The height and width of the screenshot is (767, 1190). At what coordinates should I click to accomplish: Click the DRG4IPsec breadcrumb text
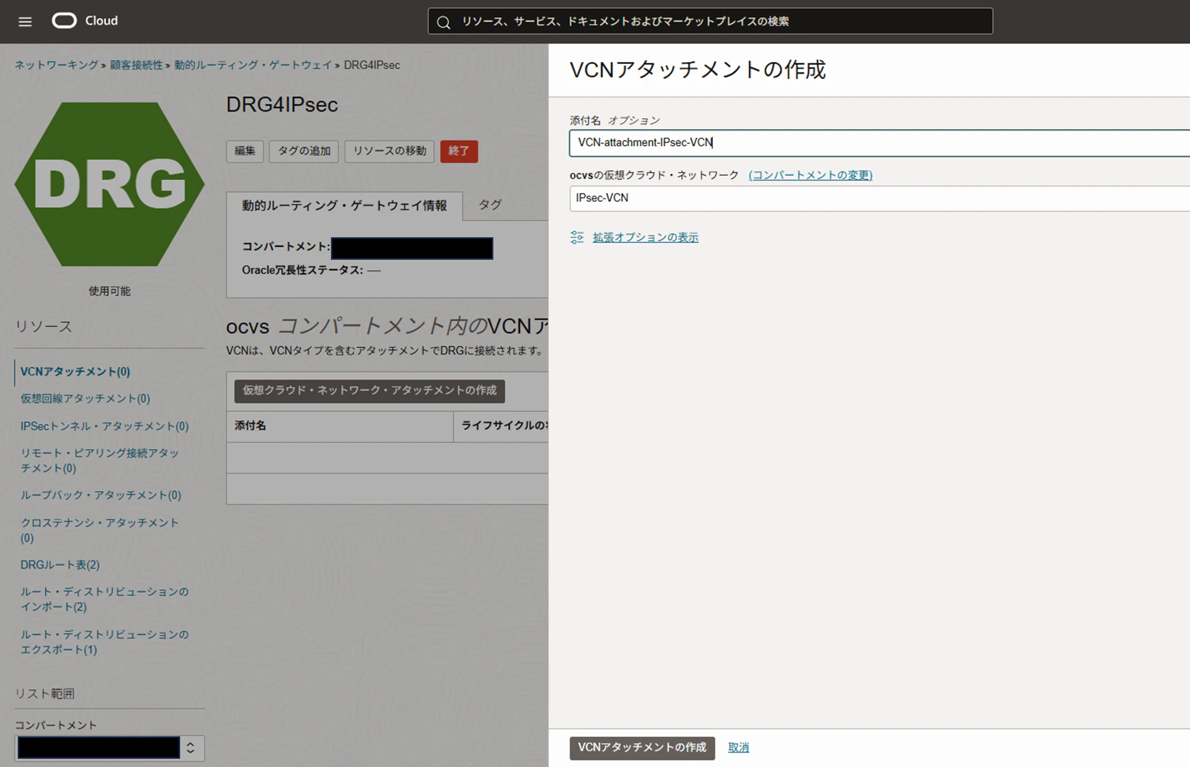click(x=372, y=65)
